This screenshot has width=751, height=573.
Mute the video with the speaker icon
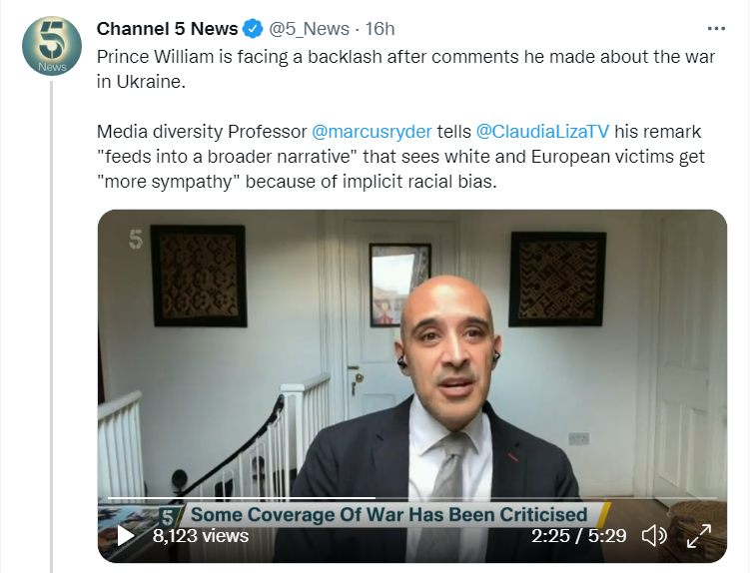[x=654, y=536]
